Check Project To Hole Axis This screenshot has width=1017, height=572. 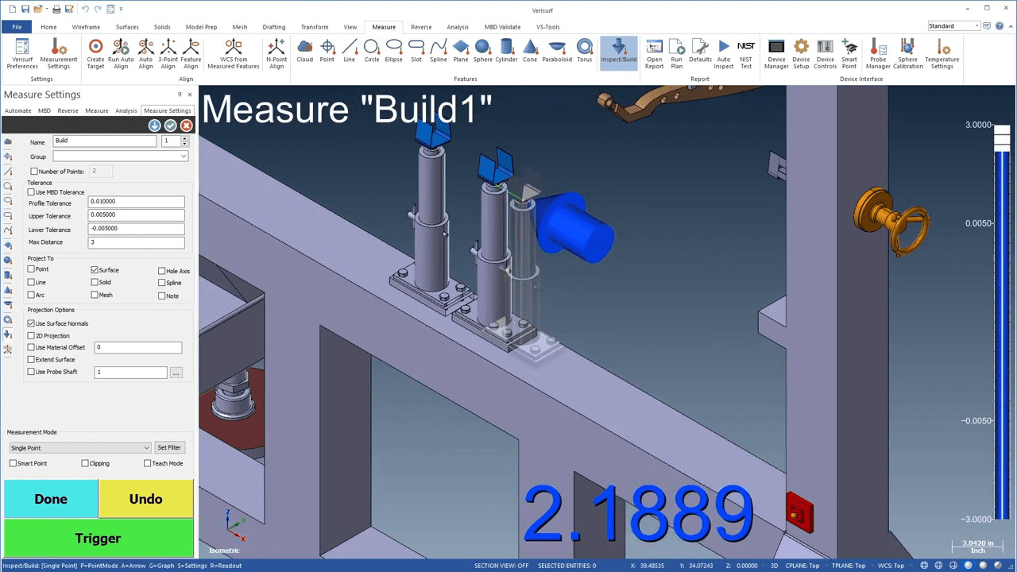[162, 271]
